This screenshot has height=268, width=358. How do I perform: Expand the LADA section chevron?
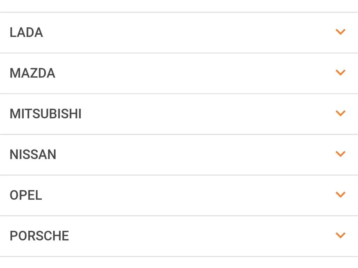pos(340,32)
